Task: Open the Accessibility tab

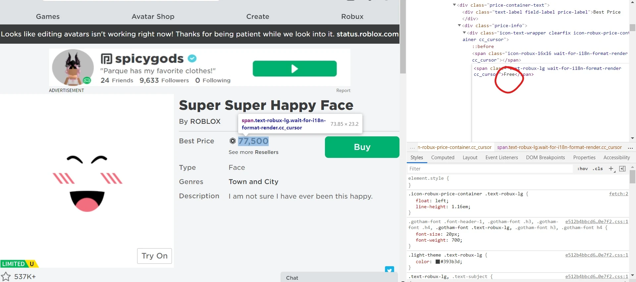Action: coord(616,158)
